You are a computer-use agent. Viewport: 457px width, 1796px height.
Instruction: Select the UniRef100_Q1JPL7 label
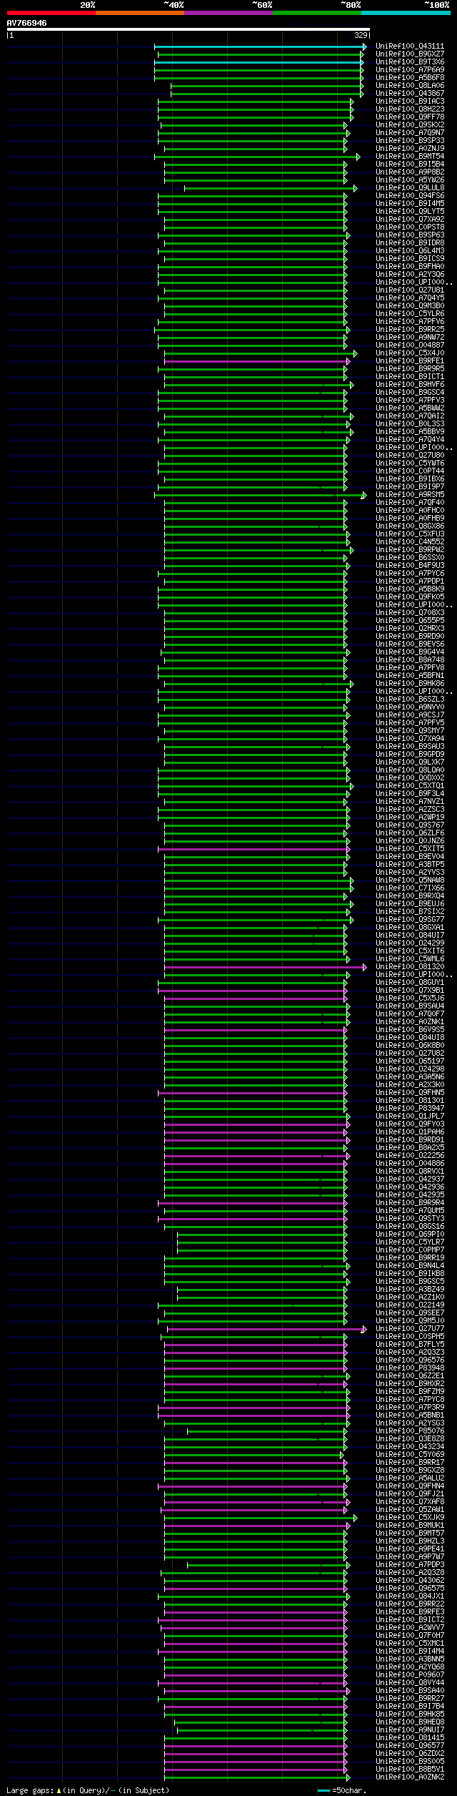pos(410,1117)
